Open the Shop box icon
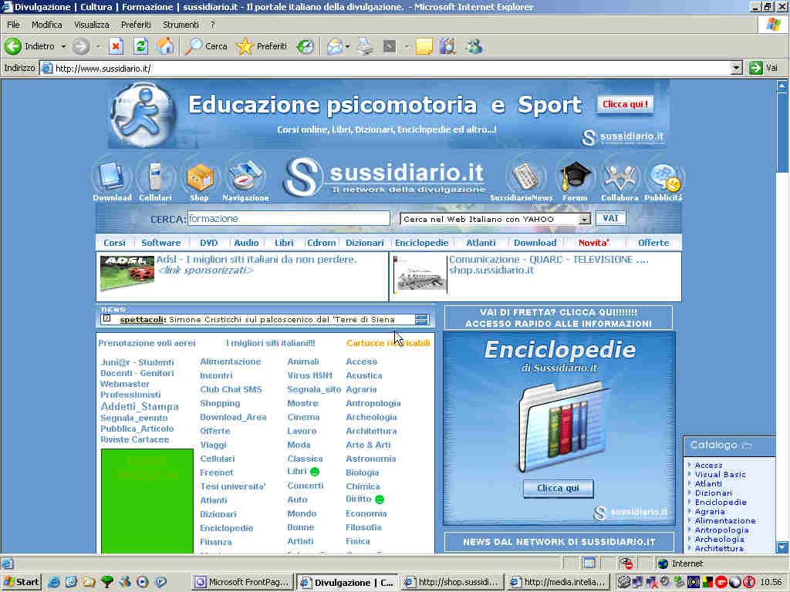The height and width of the screenshot is (592, 790). pos(200,178)
